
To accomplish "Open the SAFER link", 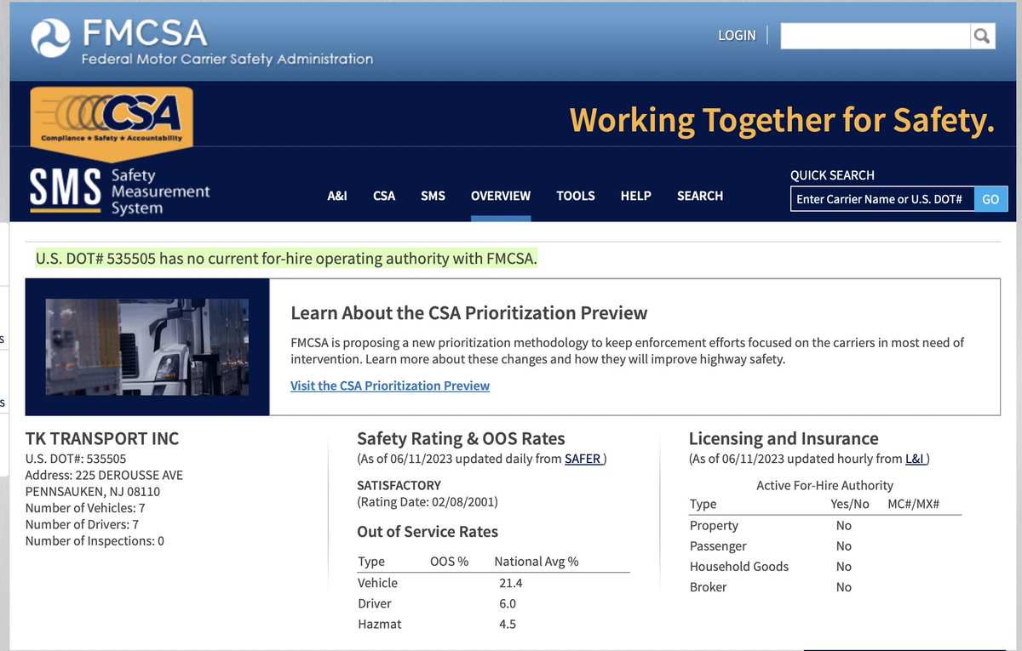I will [583, 459].
